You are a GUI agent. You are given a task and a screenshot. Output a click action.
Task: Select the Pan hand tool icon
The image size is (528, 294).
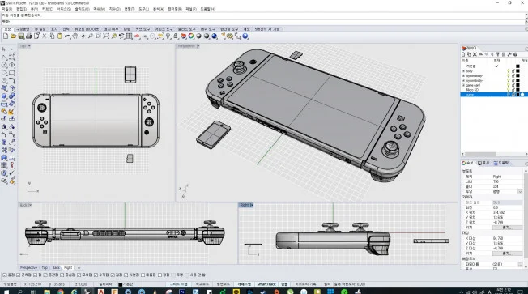(x=75, y=36)
